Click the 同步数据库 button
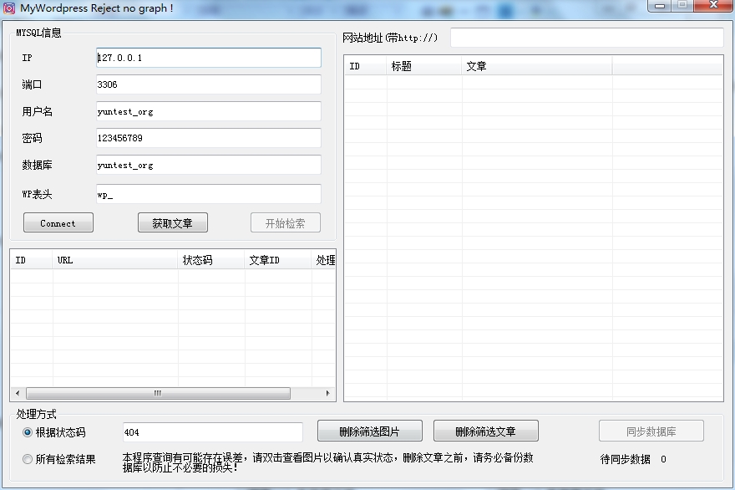Screen dimensions: 735x490 (x=651, y=431)
